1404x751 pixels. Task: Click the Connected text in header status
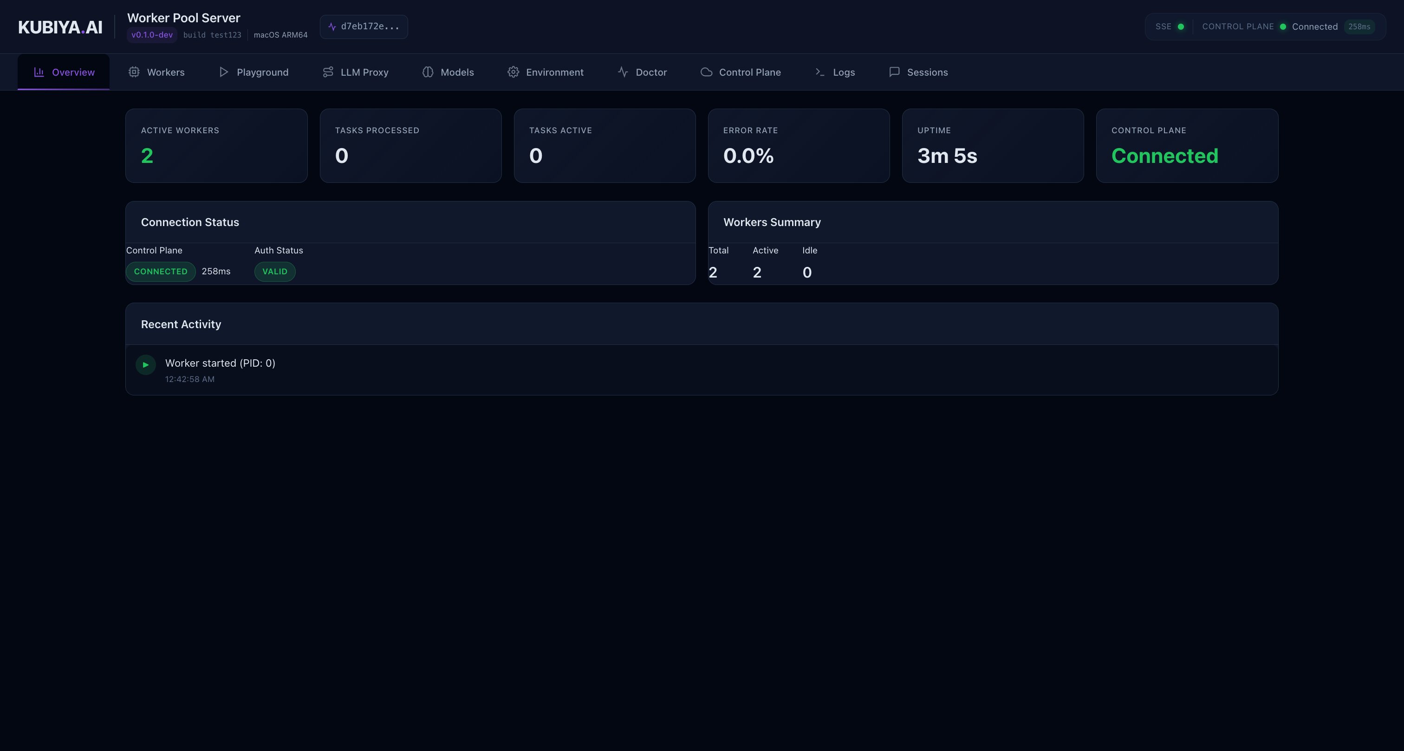(x=1314, y=27)
